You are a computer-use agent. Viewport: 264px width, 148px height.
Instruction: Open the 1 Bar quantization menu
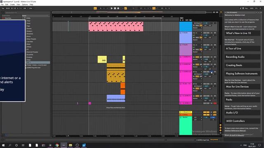tap(31, 8)
